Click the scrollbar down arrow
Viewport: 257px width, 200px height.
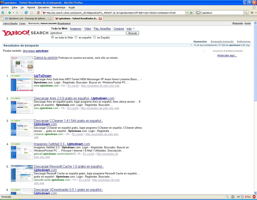pos(255,193)
